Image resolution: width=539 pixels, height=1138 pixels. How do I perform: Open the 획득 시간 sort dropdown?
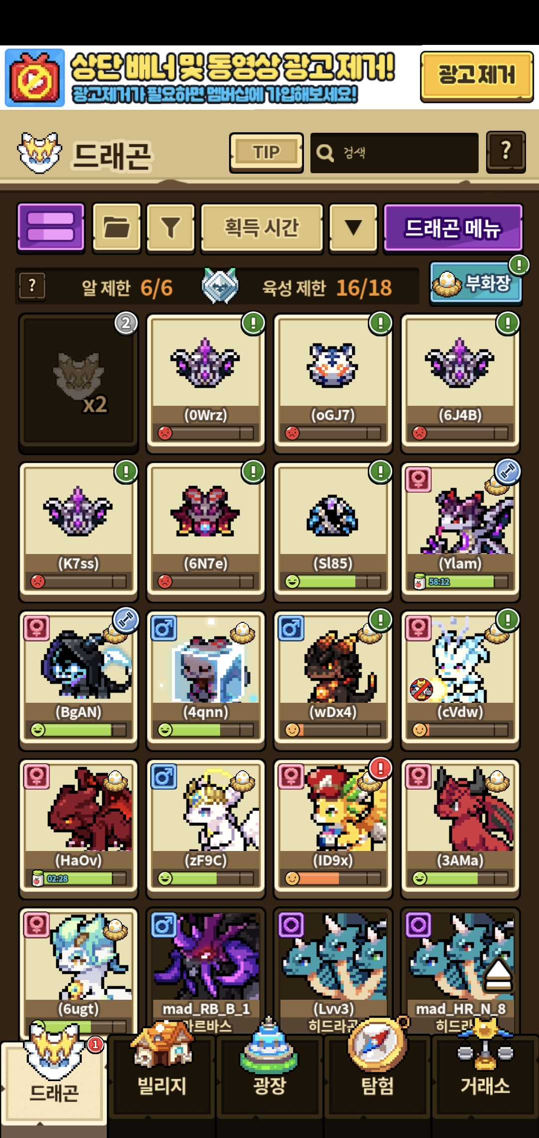coord(262,227)
